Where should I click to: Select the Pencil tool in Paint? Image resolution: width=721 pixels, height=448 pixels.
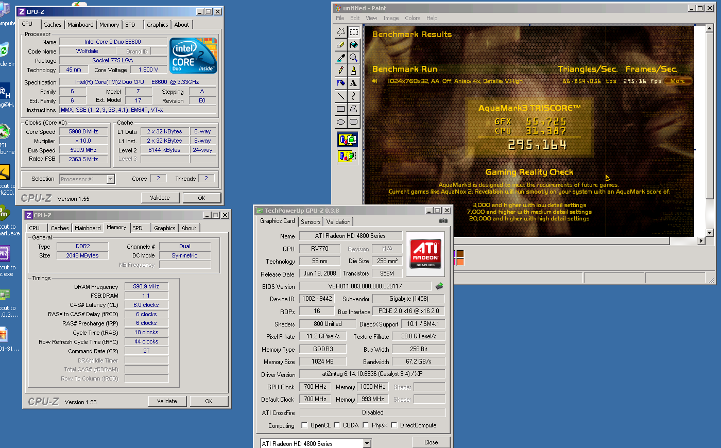tap(341, 70)
